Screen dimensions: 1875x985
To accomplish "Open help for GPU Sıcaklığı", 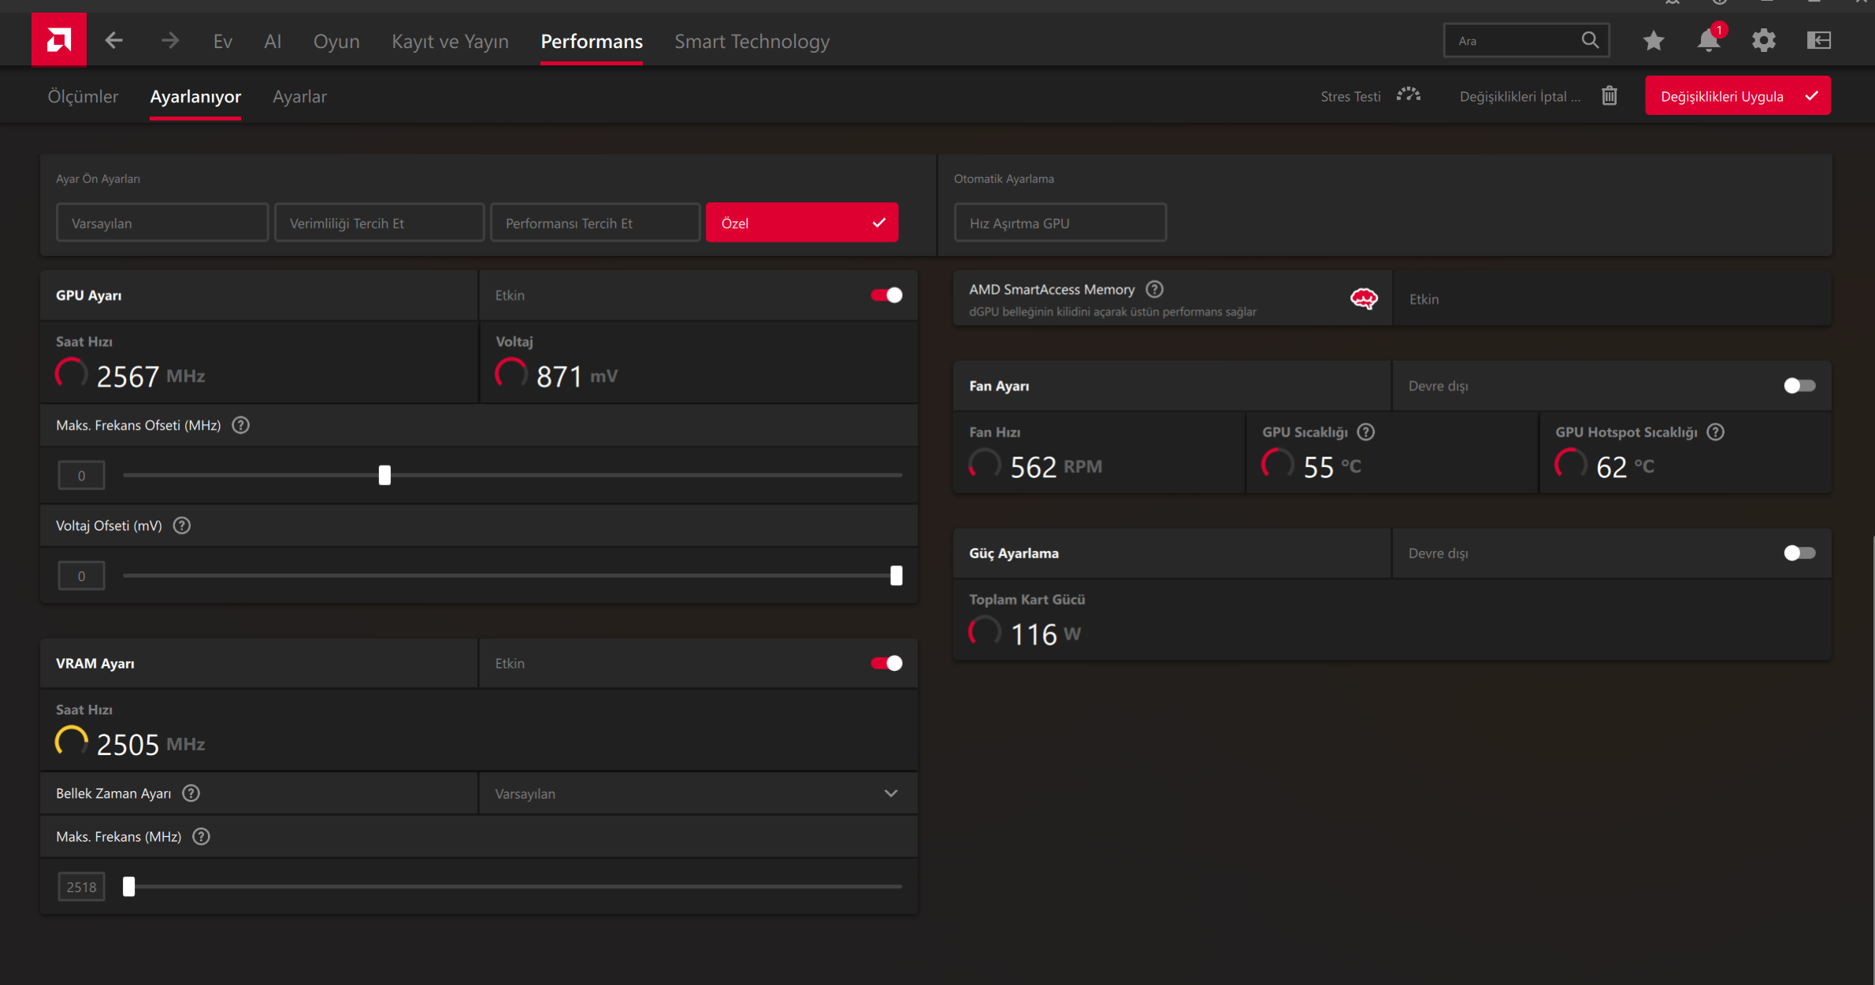I will [1366, 431].
